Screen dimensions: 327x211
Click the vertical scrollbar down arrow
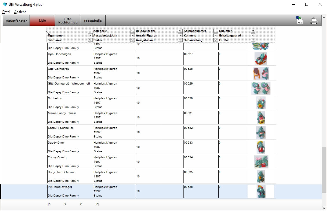pyautogui.click(x=324, y=208)
